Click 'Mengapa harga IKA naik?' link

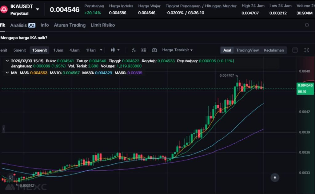click(x=24, y=38)
